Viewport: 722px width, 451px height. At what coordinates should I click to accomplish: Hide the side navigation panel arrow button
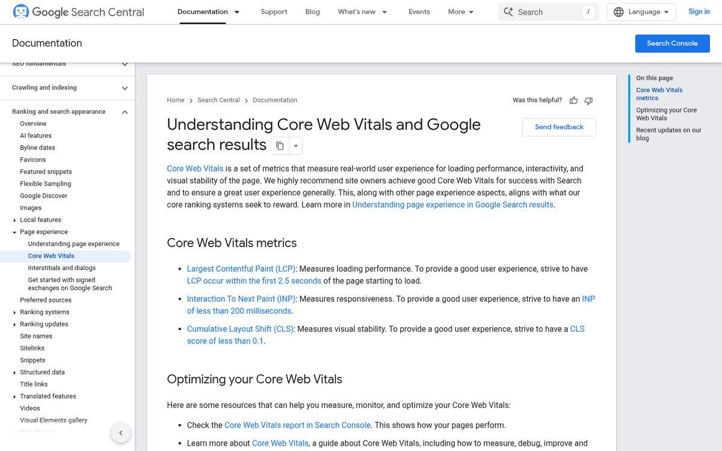pos(120,433)
